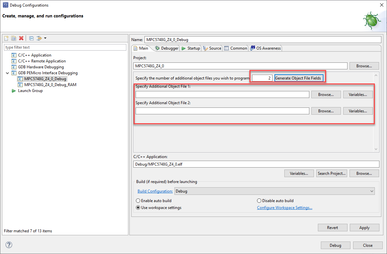Click the type filter text field
The image size is (387, 254).
click(x=65, y=47)
